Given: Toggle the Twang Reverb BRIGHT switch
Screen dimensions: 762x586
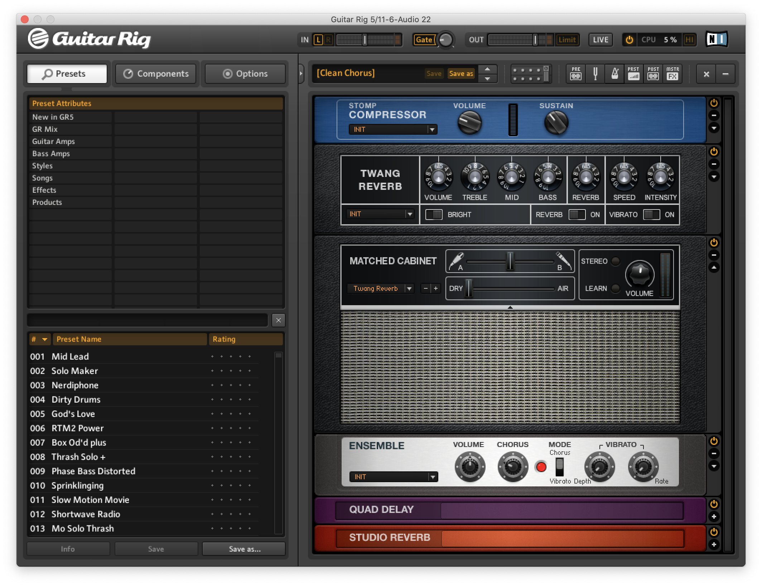Looking at the screenshot, I should click(434, 215).
